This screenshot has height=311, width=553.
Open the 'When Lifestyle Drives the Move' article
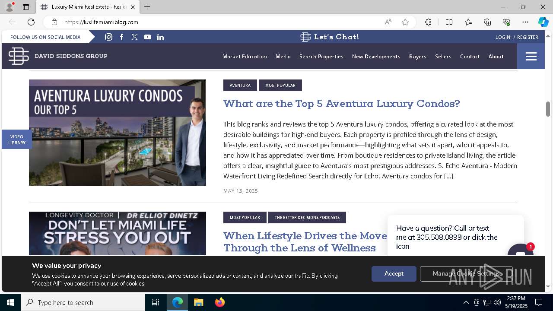click(305, 241)
